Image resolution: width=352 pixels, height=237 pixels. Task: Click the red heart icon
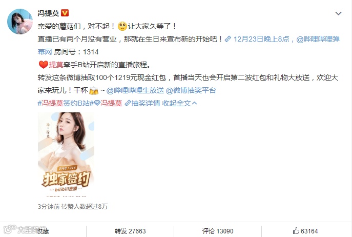44,65
